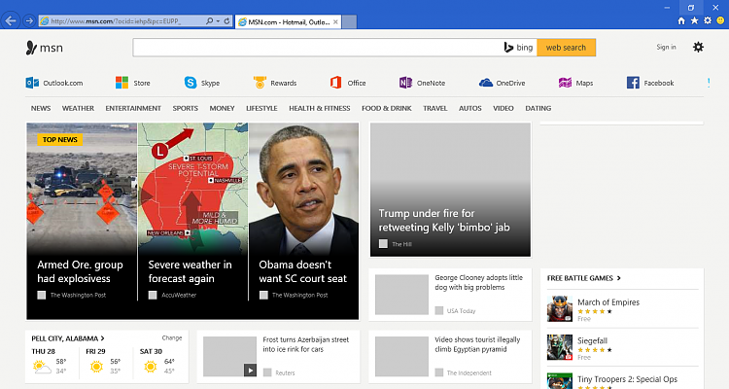The width and height of the screenshot is (729, 389).
Task: Click the Facebook icon
Action: click(633, 83)
